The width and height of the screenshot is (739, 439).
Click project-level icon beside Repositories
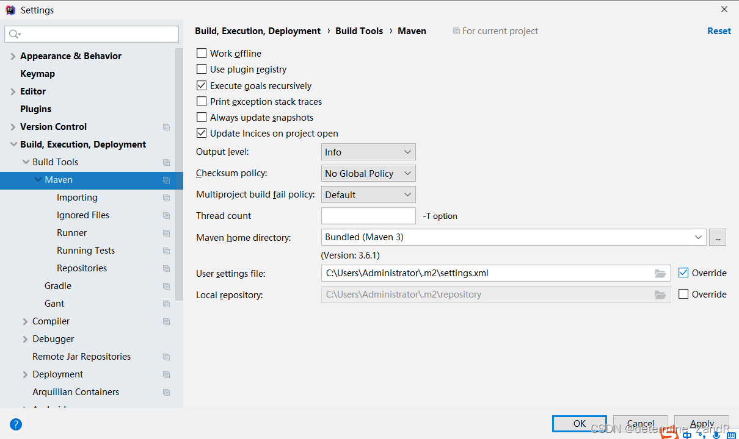(166, 268)
